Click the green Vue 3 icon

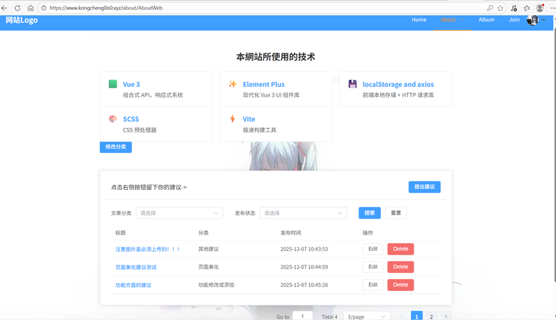pyautogui.click(x=113, y=84)
